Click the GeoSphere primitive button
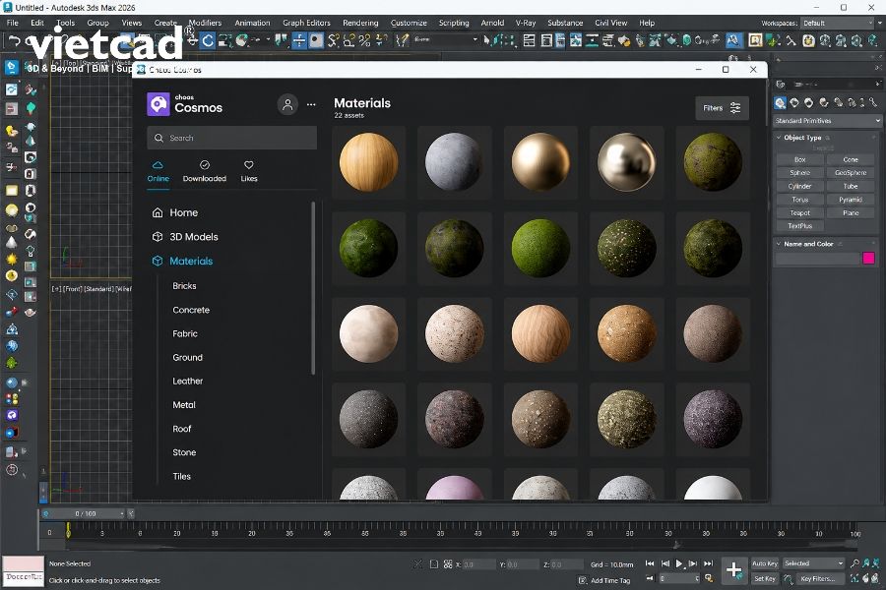 click(851, 173)
